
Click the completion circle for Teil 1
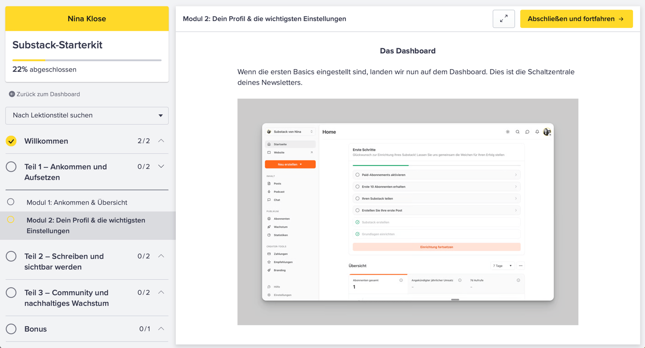pyautogui.click(x=11, y=167)
